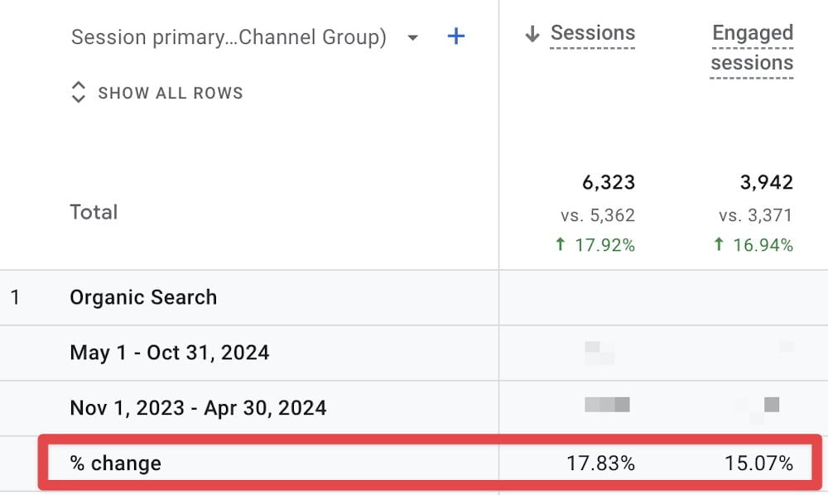This screenshot has width=828, height=495.
Task: Click the 15.07% engaged sessions change cell
Action: [x=758, y=463]
